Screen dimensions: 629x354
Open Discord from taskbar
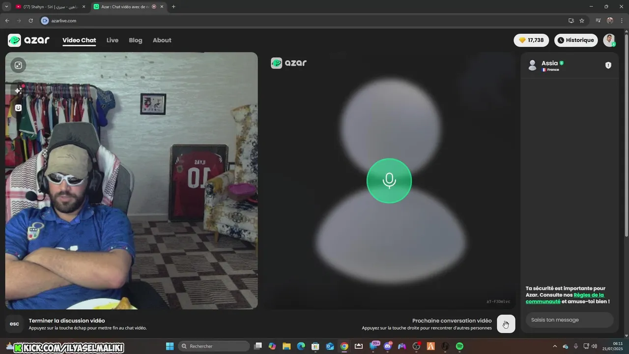388,346
